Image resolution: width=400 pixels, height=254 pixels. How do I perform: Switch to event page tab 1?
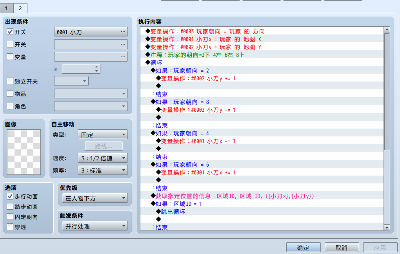[6, 8]
